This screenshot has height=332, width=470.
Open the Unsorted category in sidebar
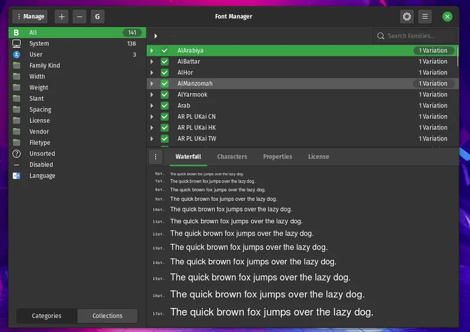coord(42,154)
